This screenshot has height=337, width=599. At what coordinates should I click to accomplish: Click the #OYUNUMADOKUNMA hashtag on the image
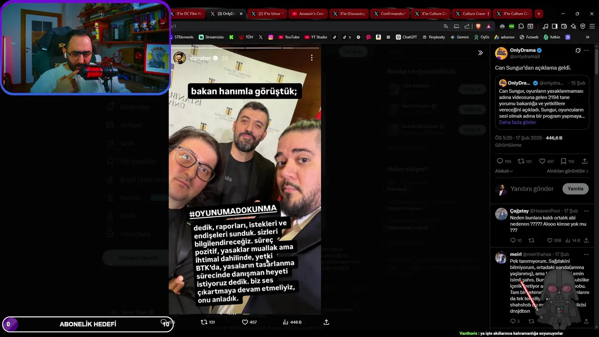click(233, 212)
